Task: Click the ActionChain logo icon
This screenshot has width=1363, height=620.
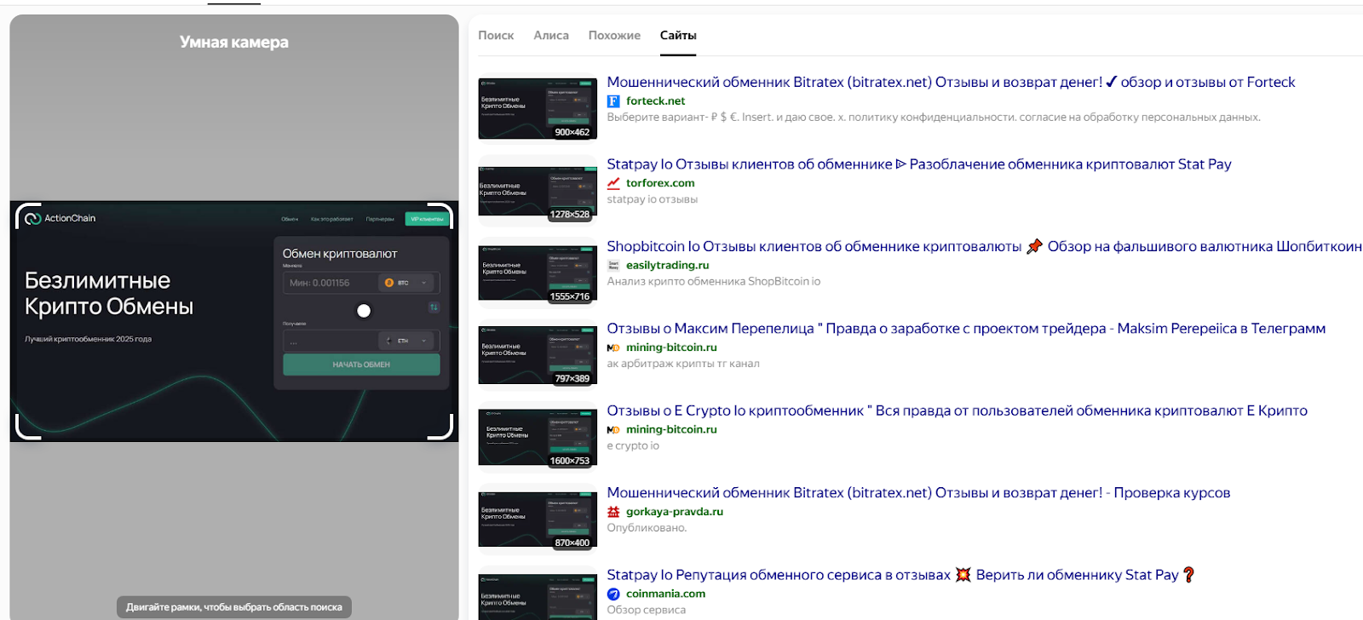Action: (x=33, y=219)
